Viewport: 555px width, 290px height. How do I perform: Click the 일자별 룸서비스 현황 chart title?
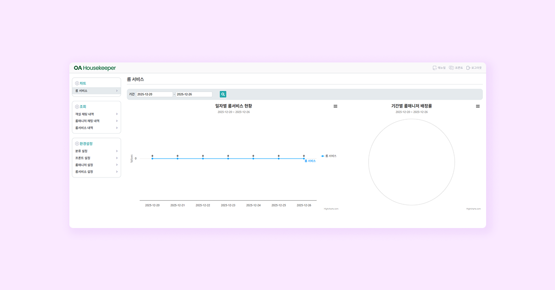234,106
